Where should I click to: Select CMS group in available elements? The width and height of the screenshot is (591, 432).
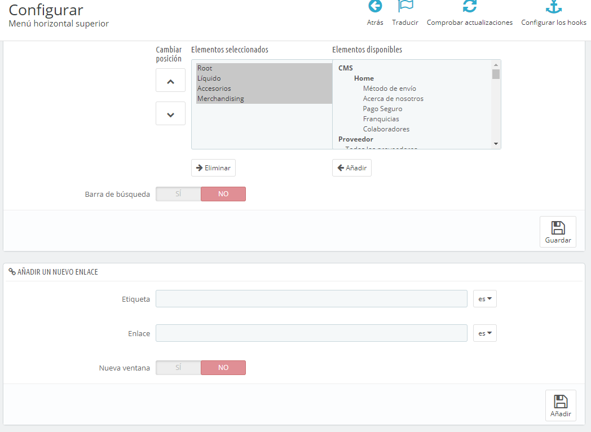pyautogui.click(x=346, y=68)
